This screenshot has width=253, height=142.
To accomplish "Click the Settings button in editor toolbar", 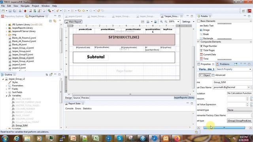I will [x=186, y=22].
